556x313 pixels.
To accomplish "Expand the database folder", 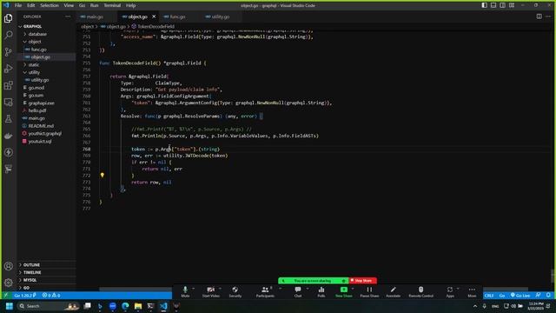I will pos(37,34).
